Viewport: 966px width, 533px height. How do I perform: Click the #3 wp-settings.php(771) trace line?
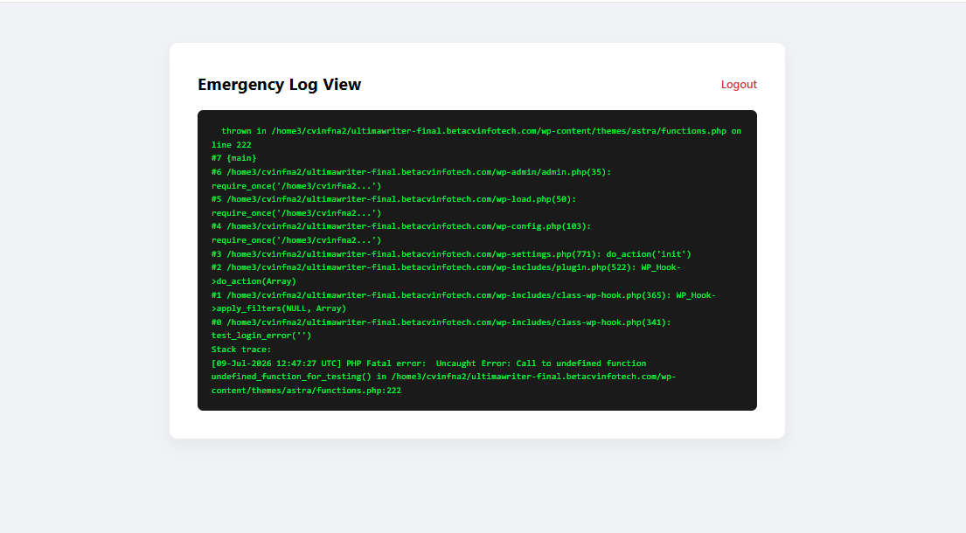pyautogui.click(x=451, y=254)
